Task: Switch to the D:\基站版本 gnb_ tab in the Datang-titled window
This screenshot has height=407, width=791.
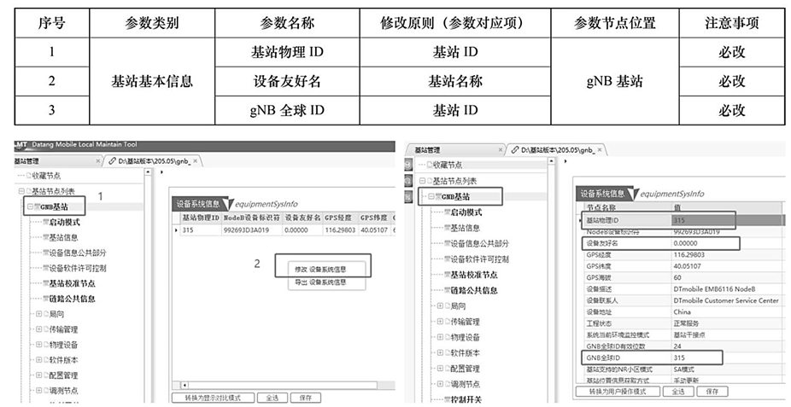Action: point(154,161)
